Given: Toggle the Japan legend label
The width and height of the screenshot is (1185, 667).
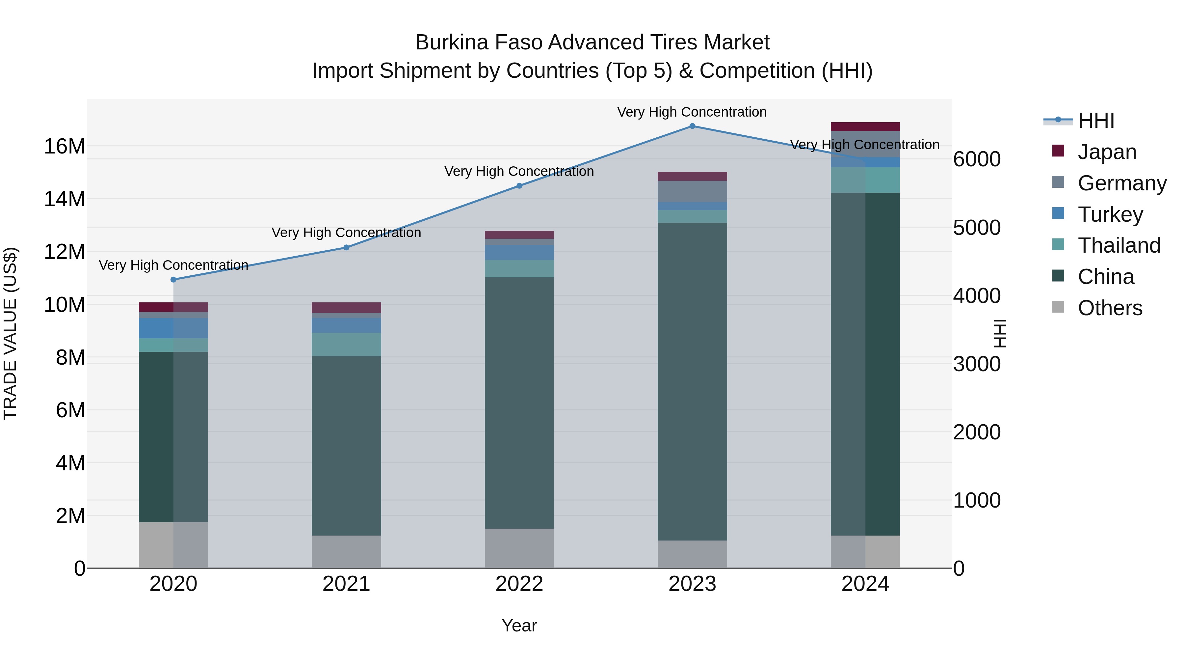Looking at the screenshot, I should pyautogui.click(x=1107, y=152).
